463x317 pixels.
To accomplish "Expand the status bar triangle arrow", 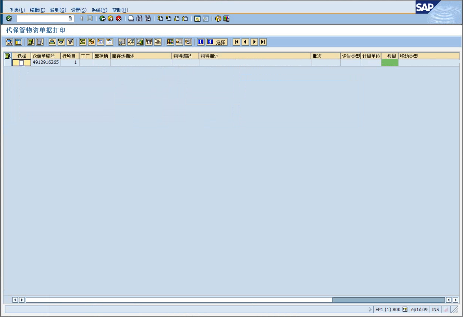I will 370,309.
